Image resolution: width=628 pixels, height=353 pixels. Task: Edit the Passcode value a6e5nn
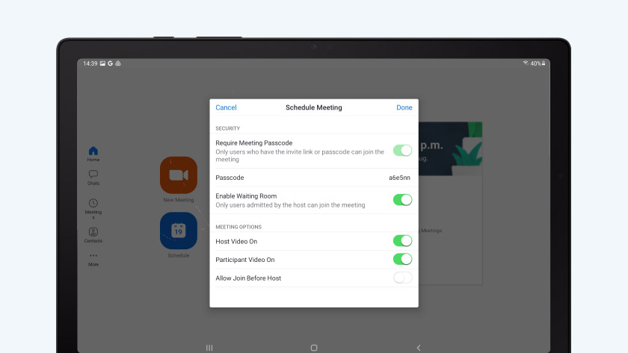[x=399, y=178]
